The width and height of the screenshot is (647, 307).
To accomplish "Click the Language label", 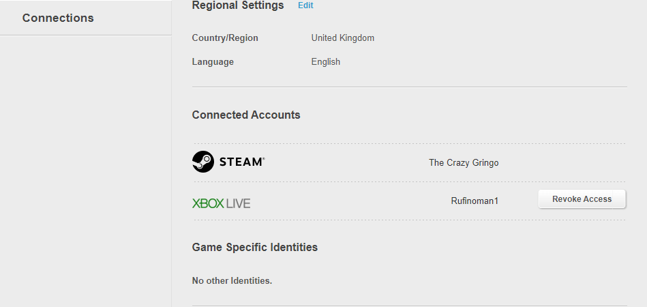I will point(213,62).
